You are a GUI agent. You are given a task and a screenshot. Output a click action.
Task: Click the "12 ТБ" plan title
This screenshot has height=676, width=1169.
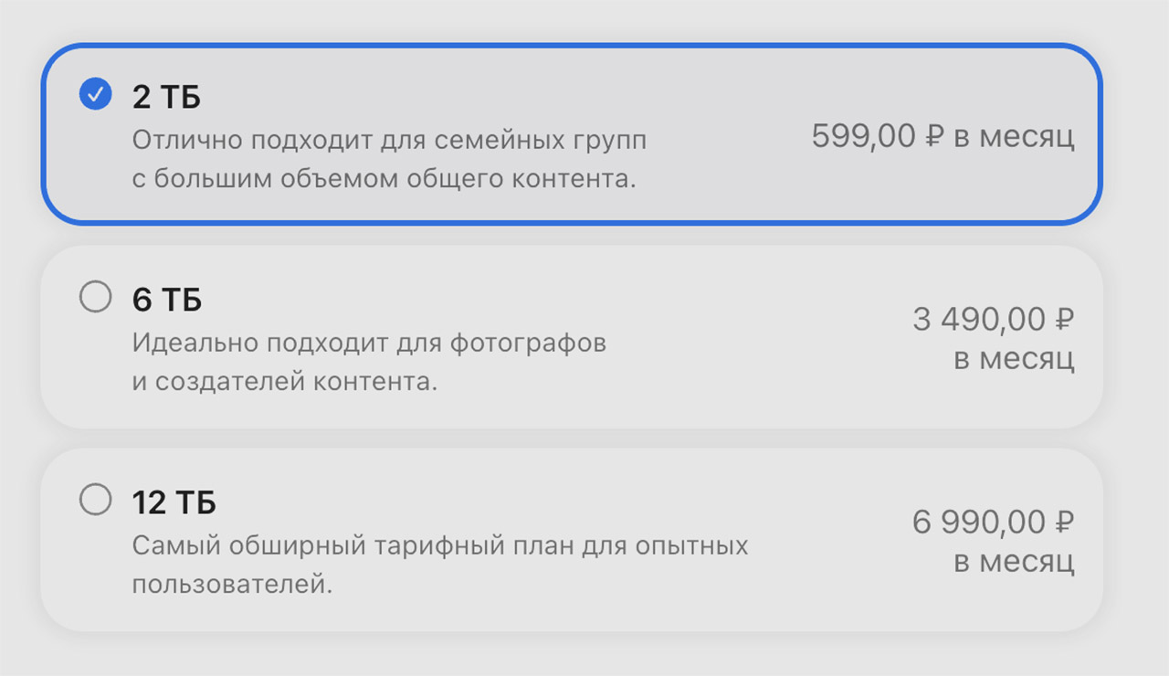(174, 502)
